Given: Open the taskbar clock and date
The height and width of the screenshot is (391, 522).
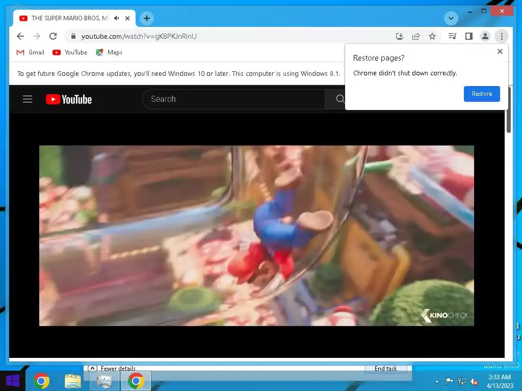Looking at the screenshot, I should 500,381.
